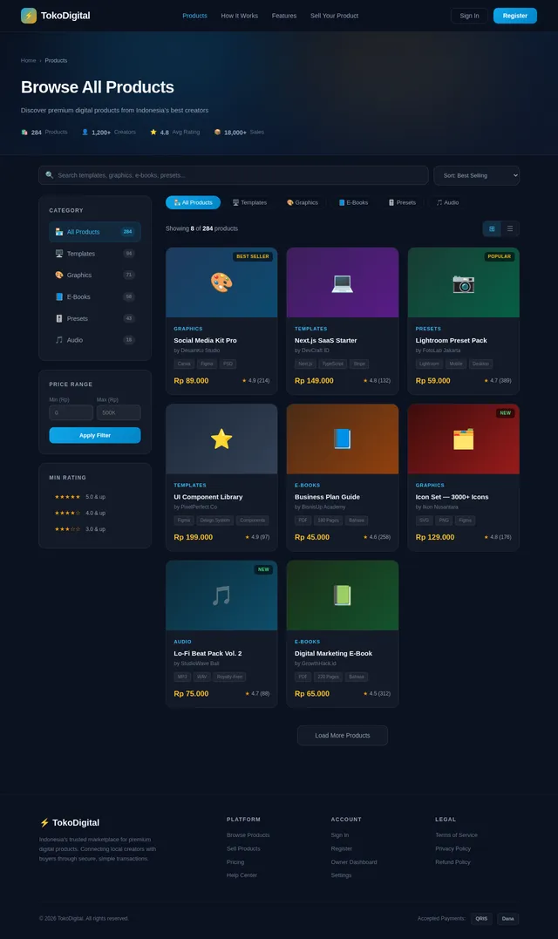Switch to the Audio filter tab

[x=447, y=202]
